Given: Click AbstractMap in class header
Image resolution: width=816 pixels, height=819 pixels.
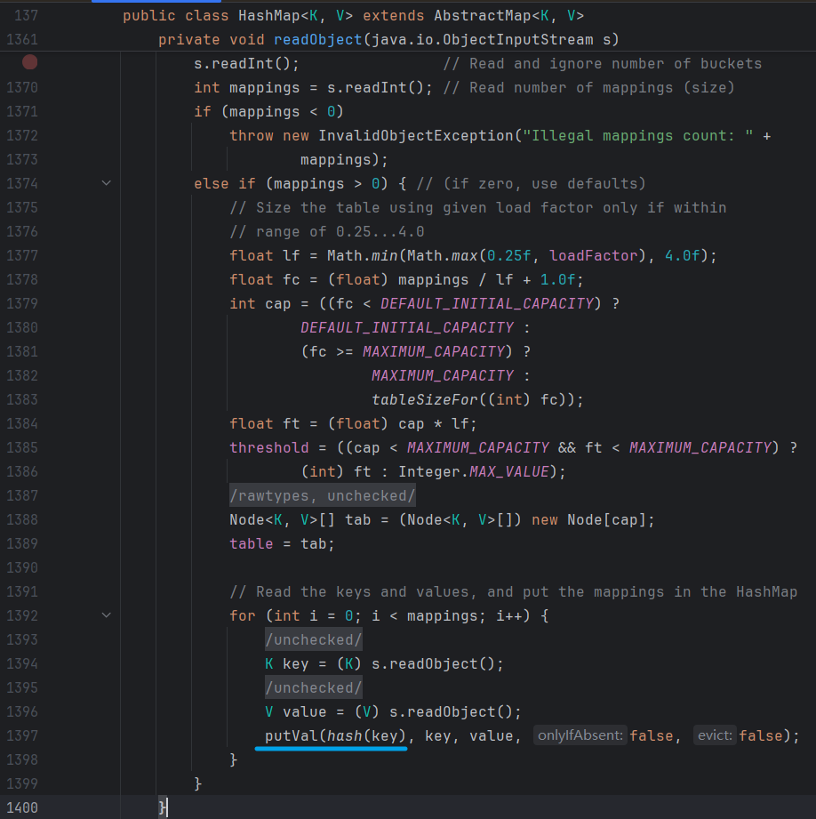Looking at the screenshot, I should click(483, 16).
